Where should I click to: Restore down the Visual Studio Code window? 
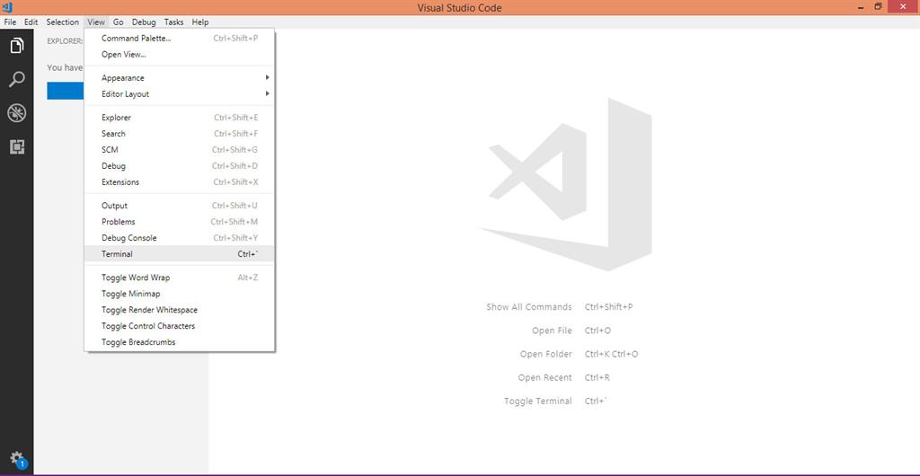pos(879,7)
